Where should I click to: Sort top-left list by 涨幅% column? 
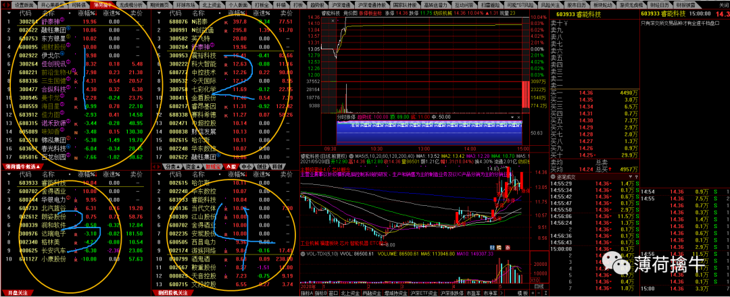coord(87,13)
